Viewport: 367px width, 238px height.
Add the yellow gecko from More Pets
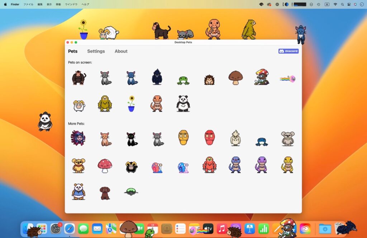click(287, 165)
